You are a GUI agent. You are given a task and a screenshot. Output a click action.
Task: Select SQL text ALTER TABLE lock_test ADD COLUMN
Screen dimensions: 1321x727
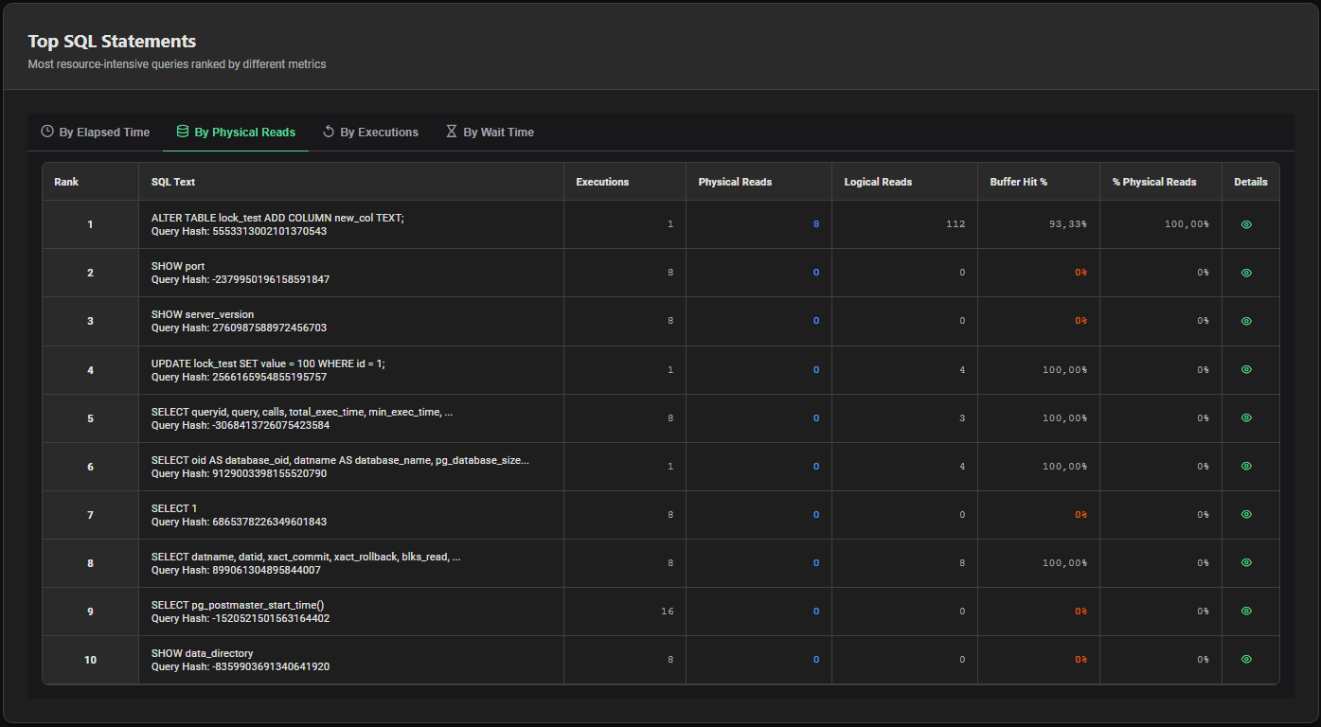[x=277, y=218]
